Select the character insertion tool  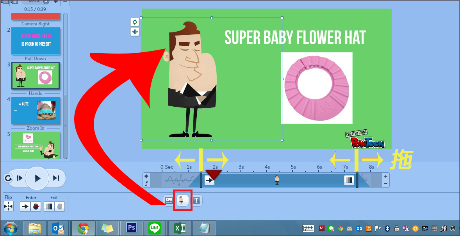point(182,200)
